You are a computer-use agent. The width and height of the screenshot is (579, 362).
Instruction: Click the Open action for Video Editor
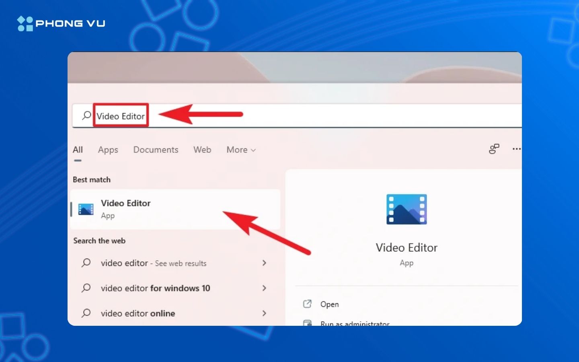[330, 304]
